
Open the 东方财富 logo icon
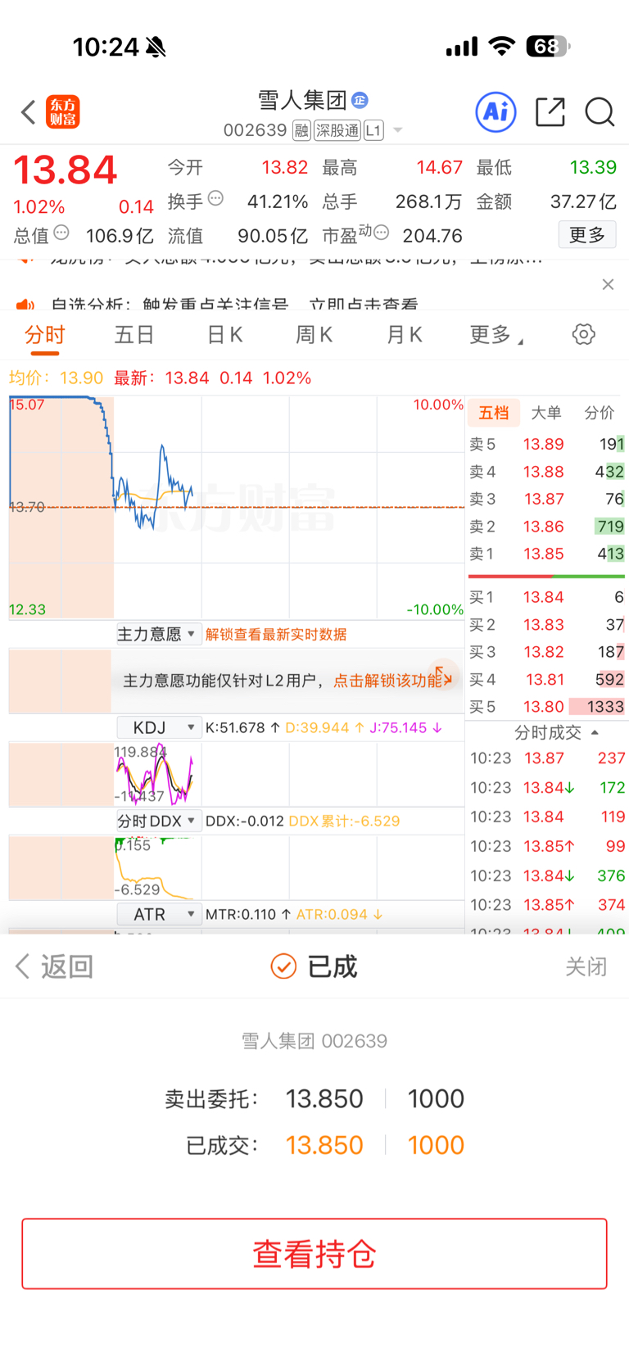[x=63, y=112]
